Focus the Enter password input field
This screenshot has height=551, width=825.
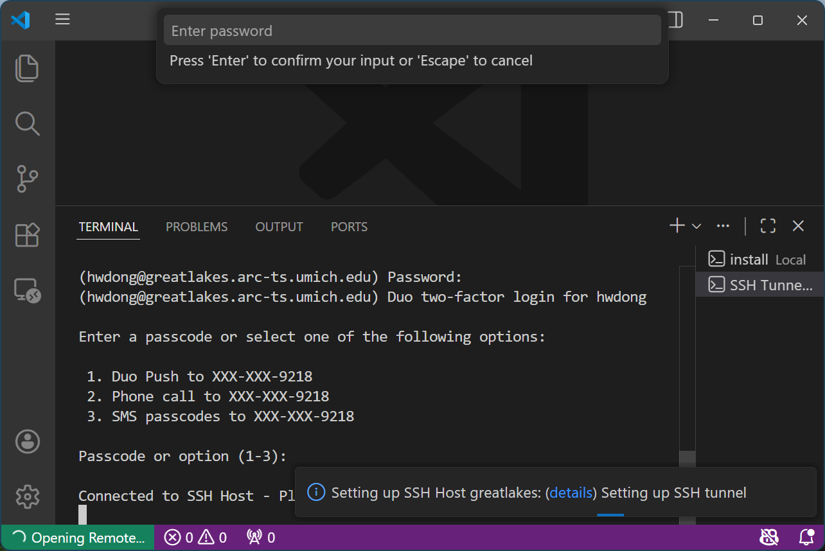point(412,30)
